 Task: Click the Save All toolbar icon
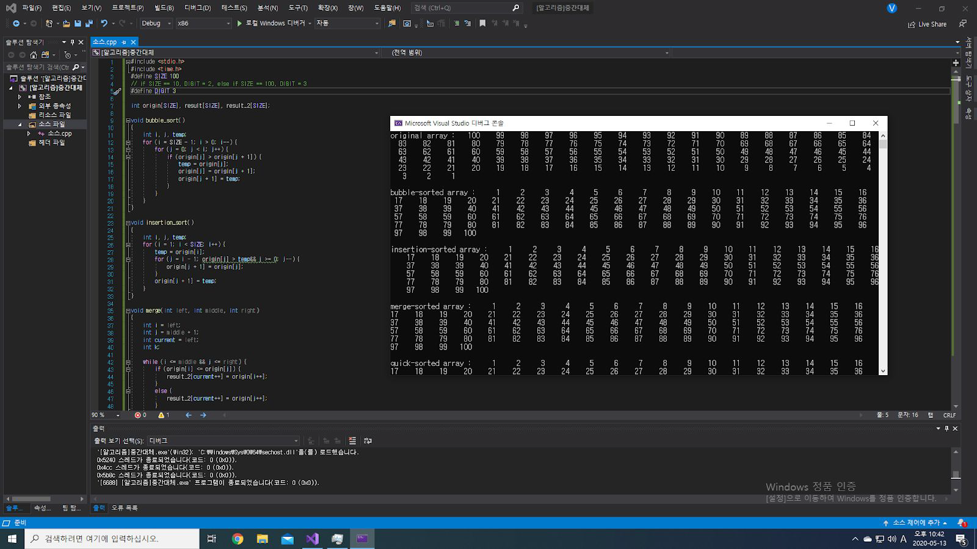[x=89, y=23]
